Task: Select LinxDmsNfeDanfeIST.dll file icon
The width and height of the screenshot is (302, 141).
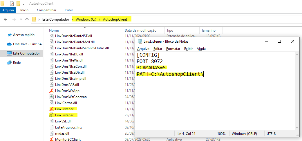Action: coord(51,36)
